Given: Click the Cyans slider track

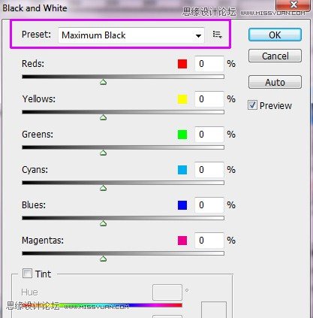Looking at the screenshot, I should pyautogui.click(x=123, y=183).
